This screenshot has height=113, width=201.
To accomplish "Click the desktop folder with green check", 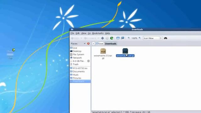I will tap(10, 53).
